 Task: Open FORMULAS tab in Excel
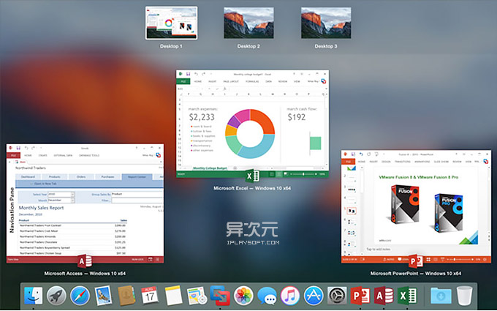click(x=252, y=81)
